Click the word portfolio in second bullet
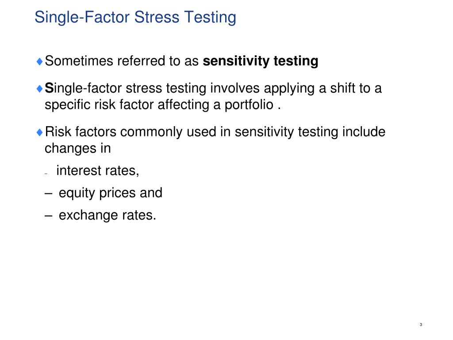The height and width of the screenshot is (340, 453). [x=249, y=104]
